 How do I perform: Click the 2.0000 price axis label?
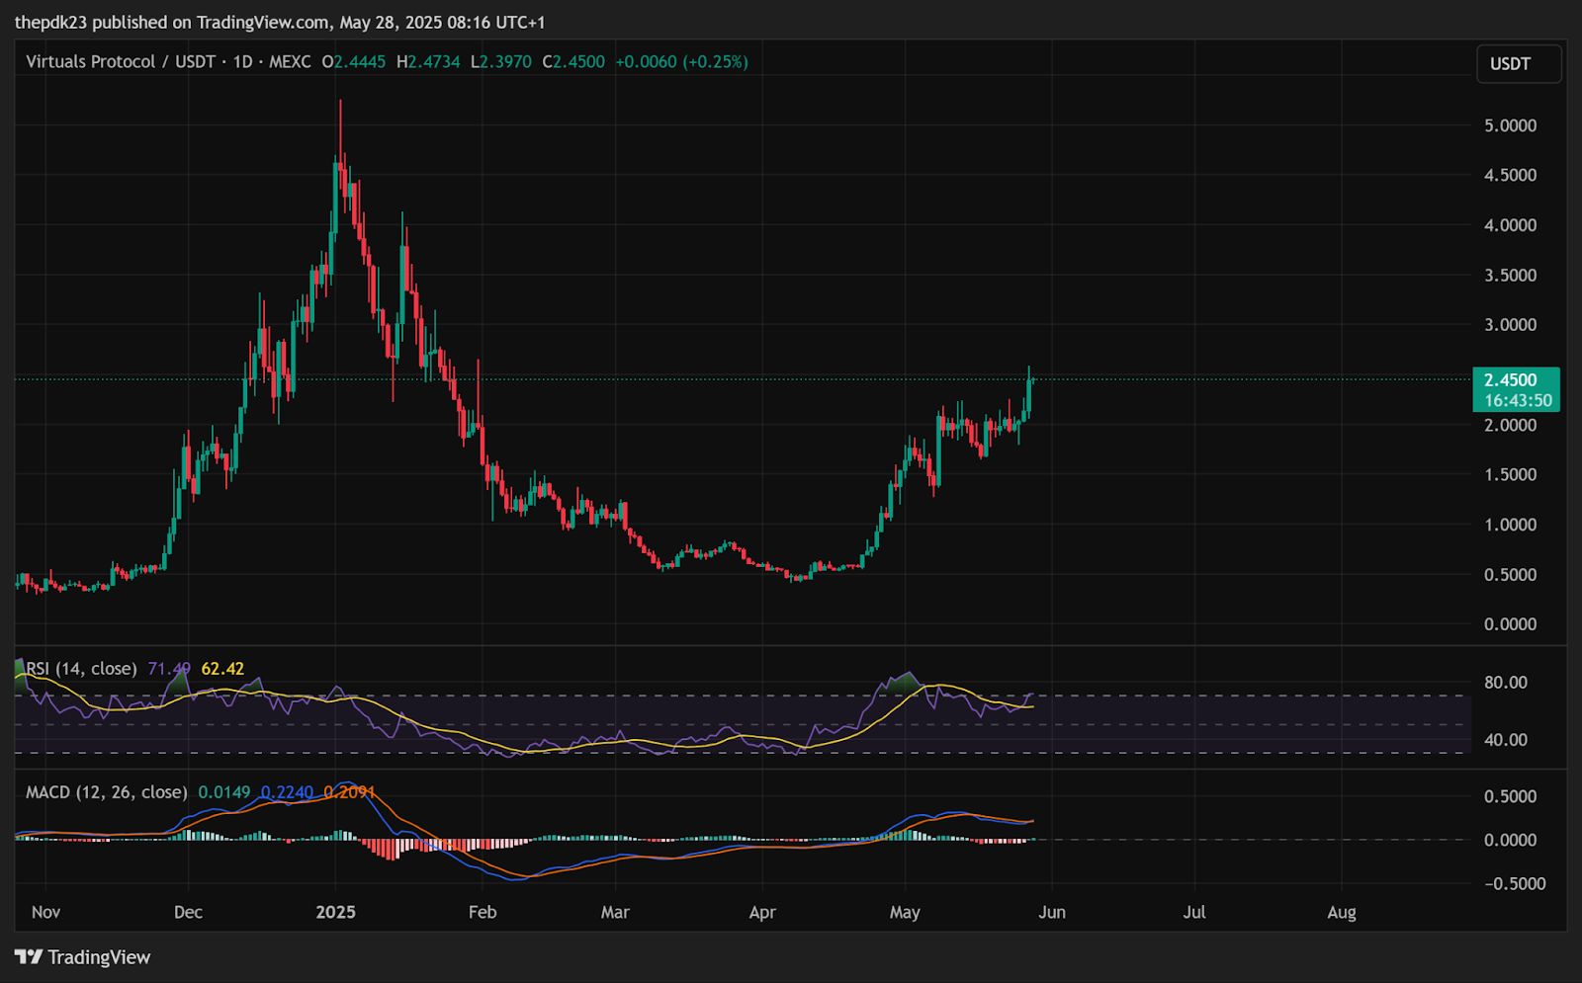pyautogui.click(x=1510, y=425)
